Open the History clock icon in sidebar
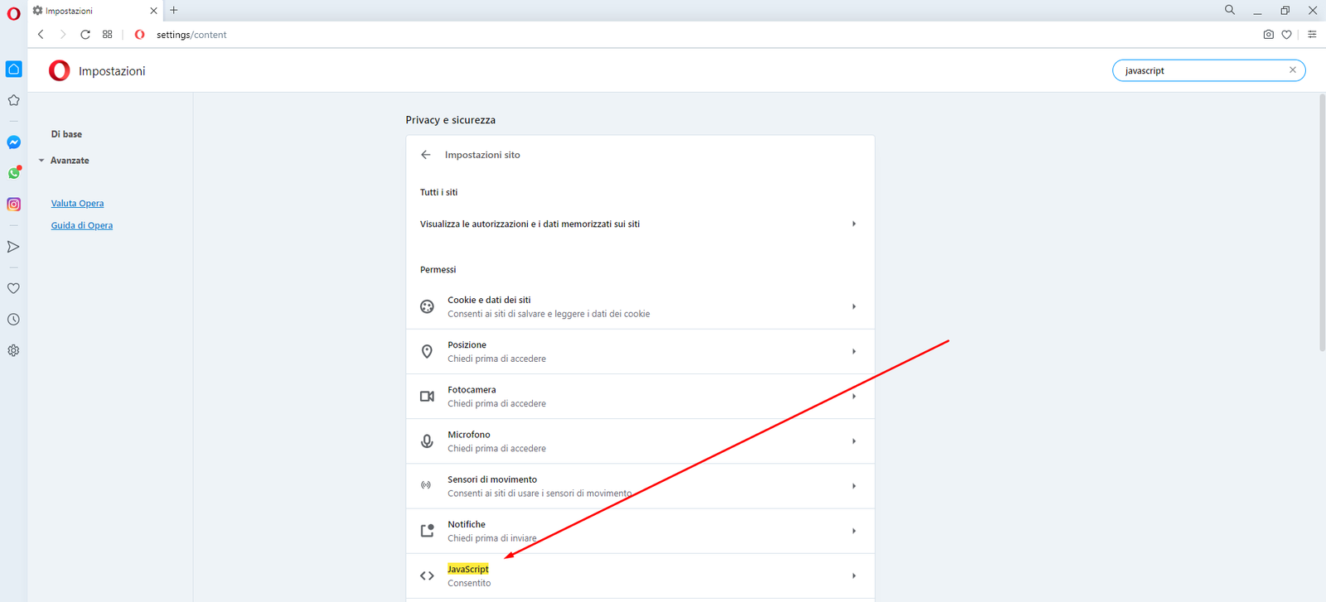1326x602 pixels. pos(14,320)
